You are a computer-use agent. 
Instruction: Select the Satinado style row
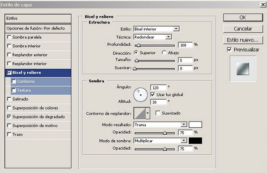pos(38,99)
